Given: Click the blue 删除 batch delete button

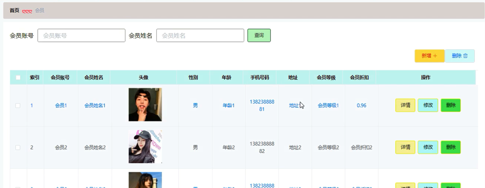Looking at the screenshot, I should tap(460, 56).
